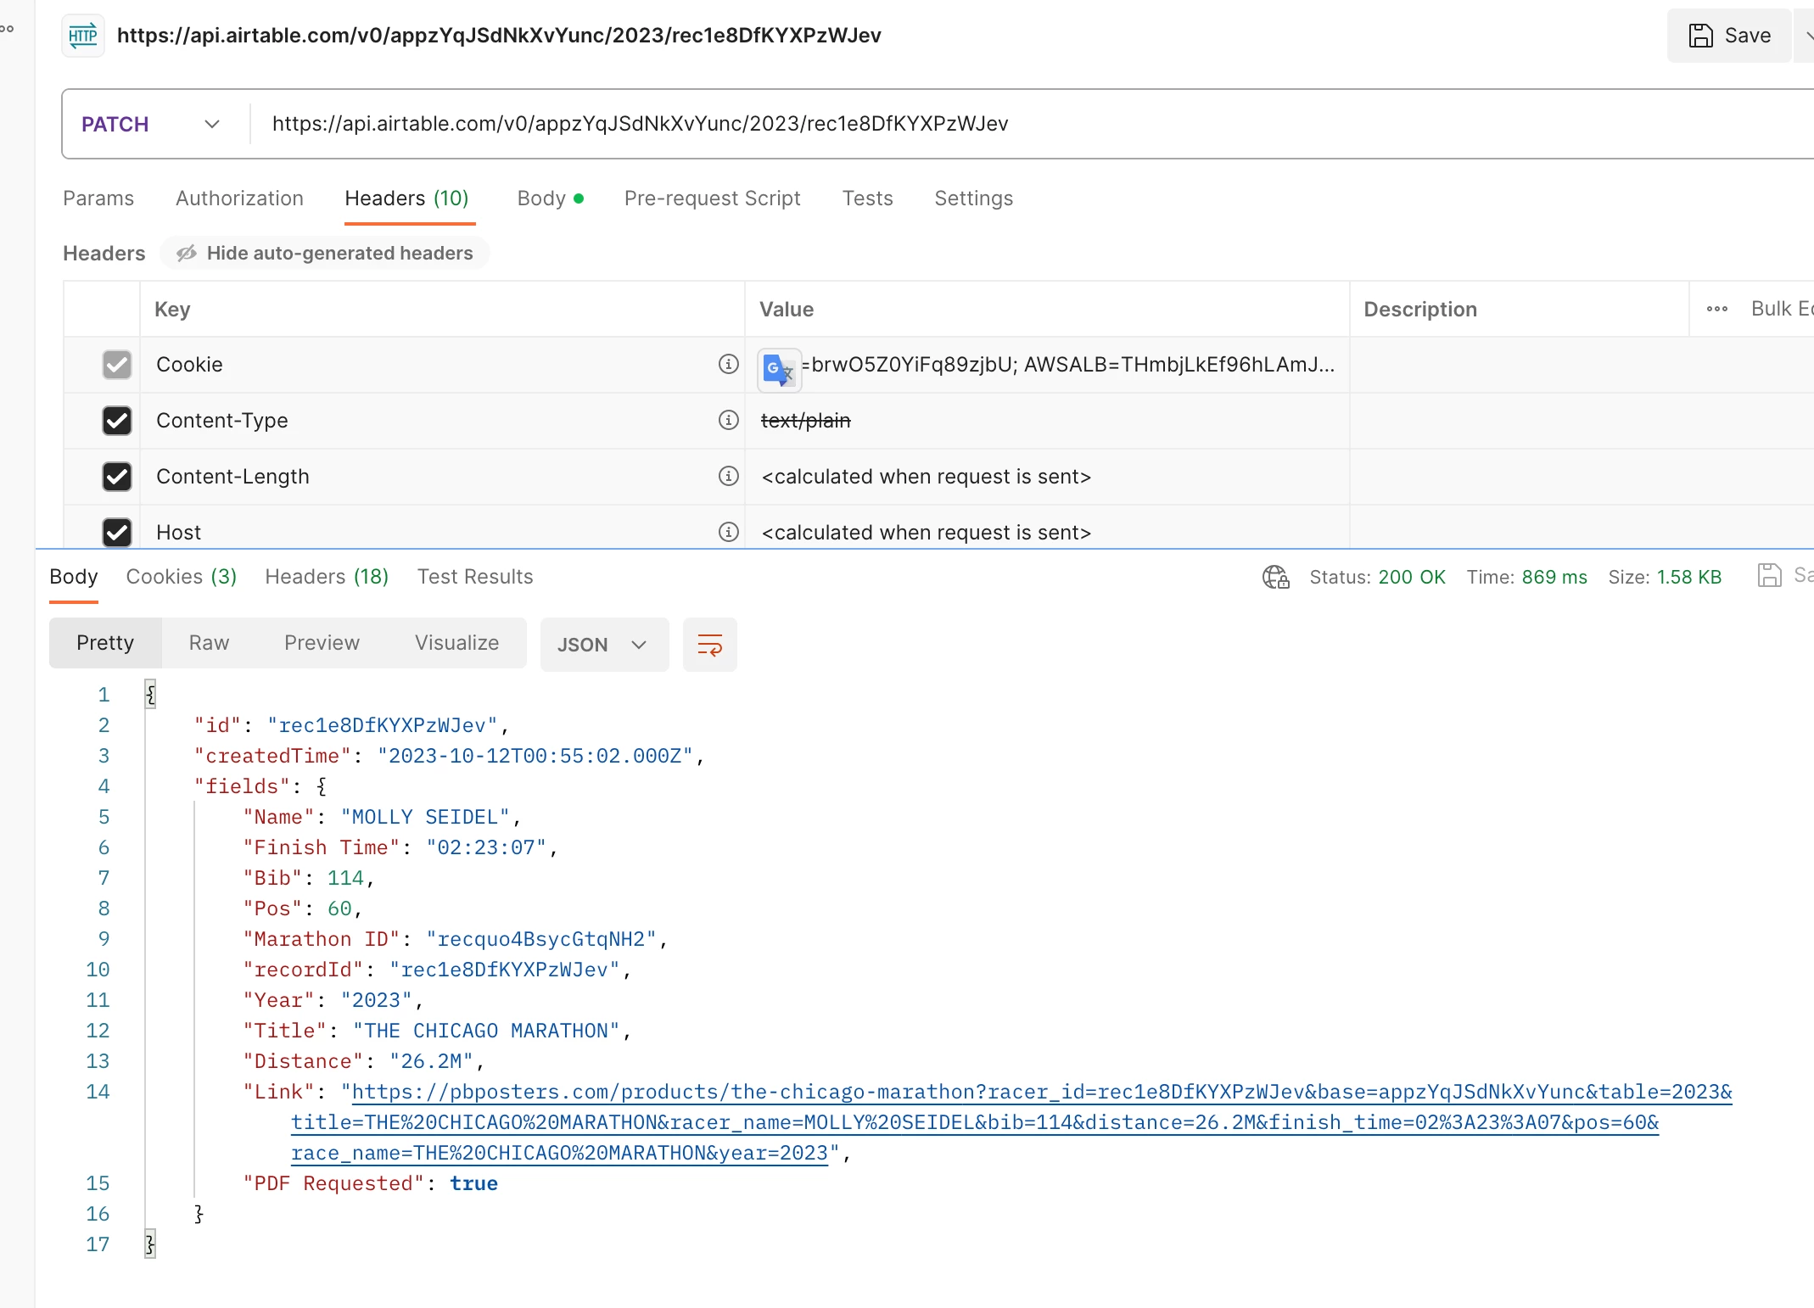Open the three-dots column options icon
This screenshot has height=1308, width=1814.
(1716, 309)
